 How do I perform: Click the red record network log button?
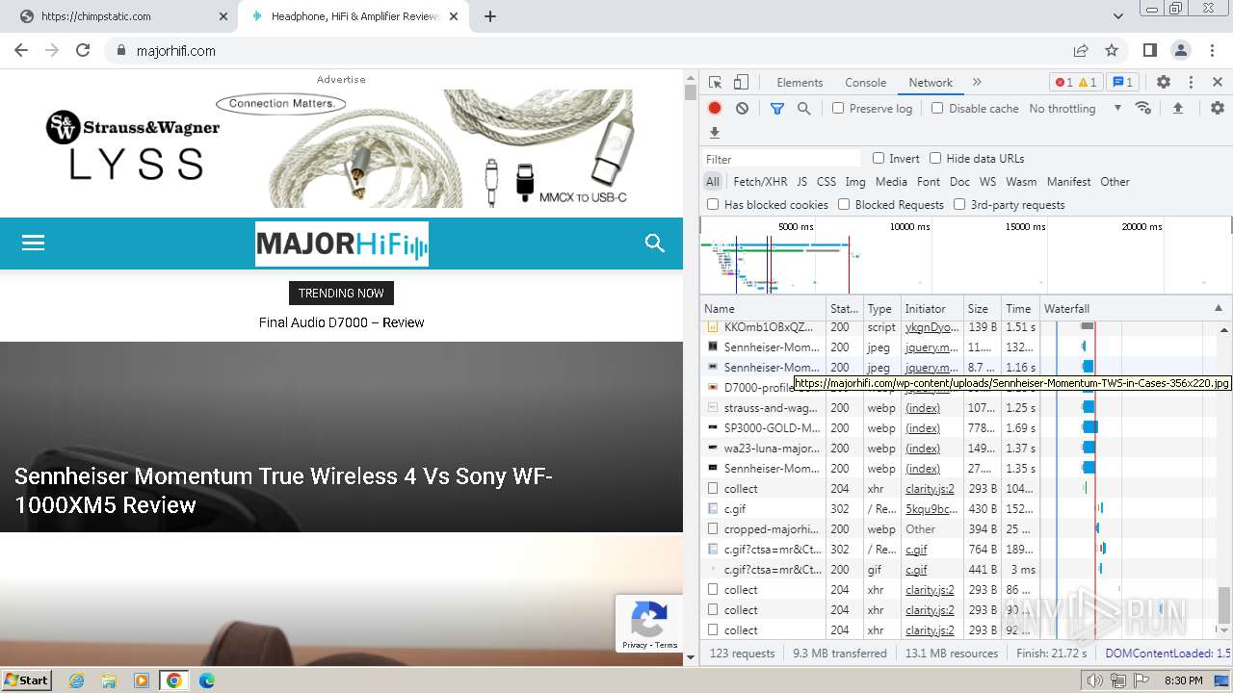click(x=715, y=109)
